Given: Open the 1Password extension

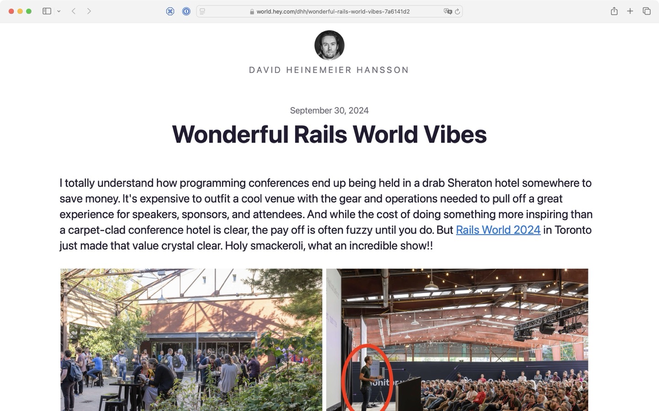Looking at the screenshot, I should (186, 11).
